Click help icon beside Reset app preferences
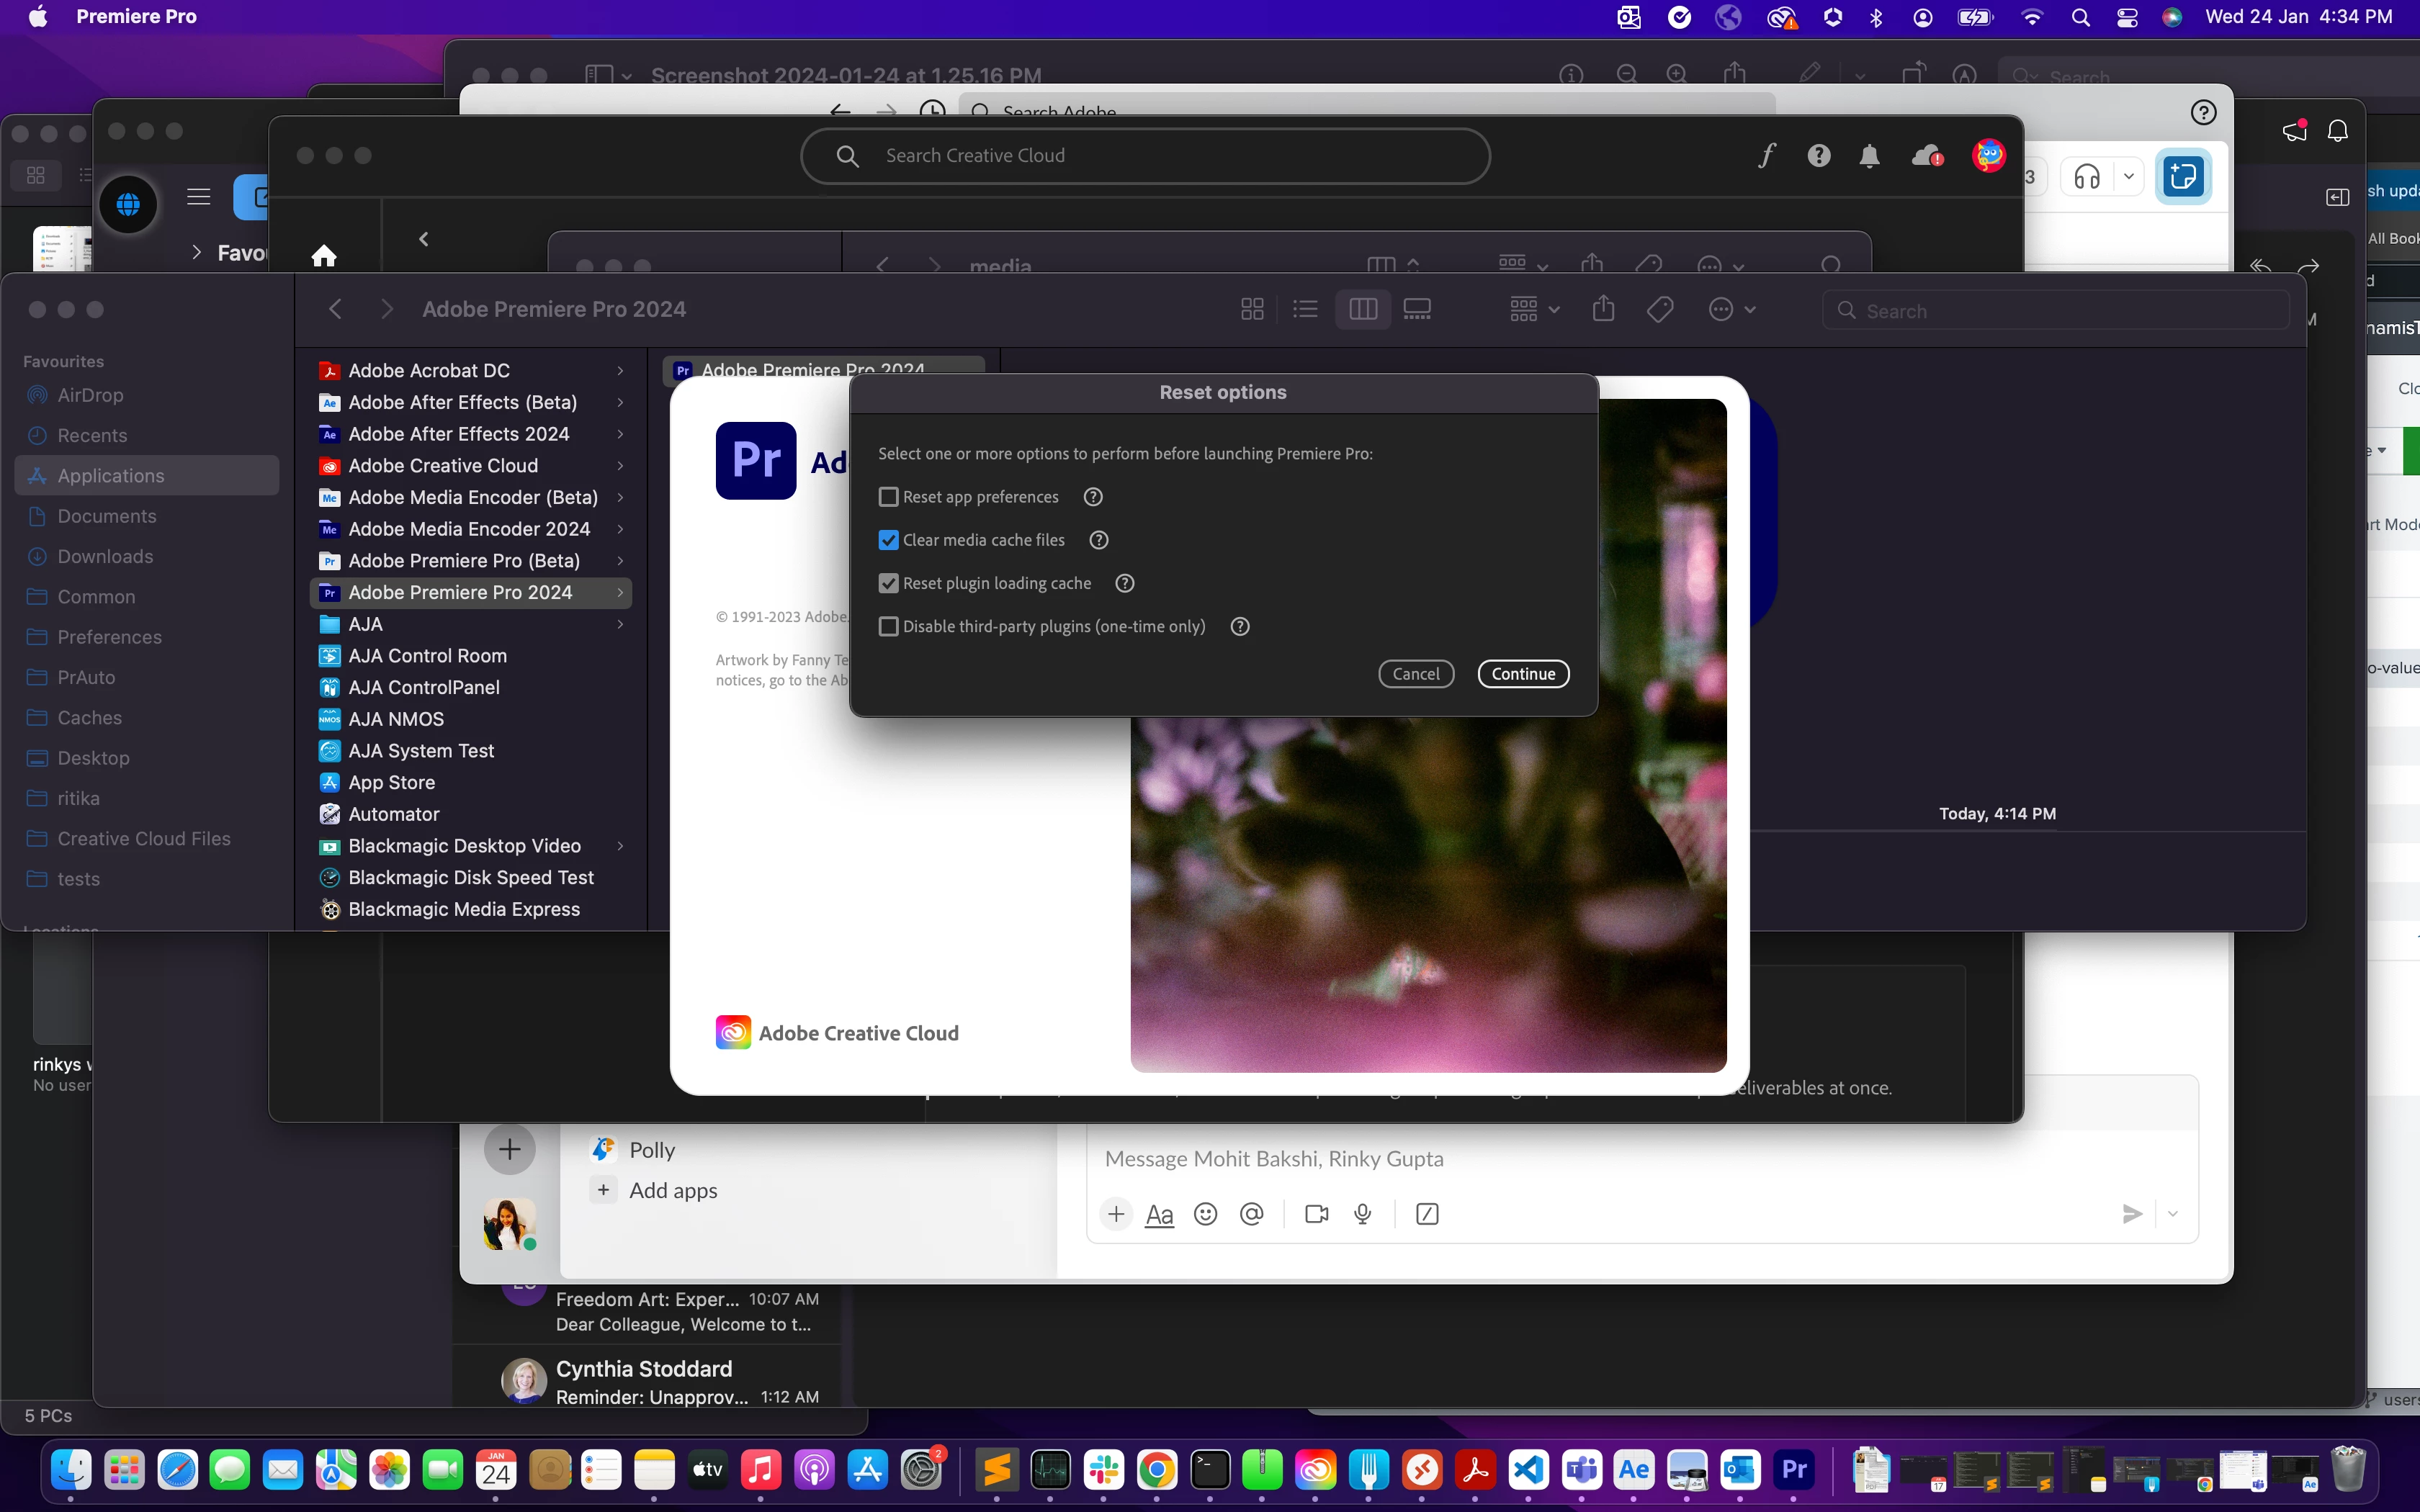 tap(1093, 497)
